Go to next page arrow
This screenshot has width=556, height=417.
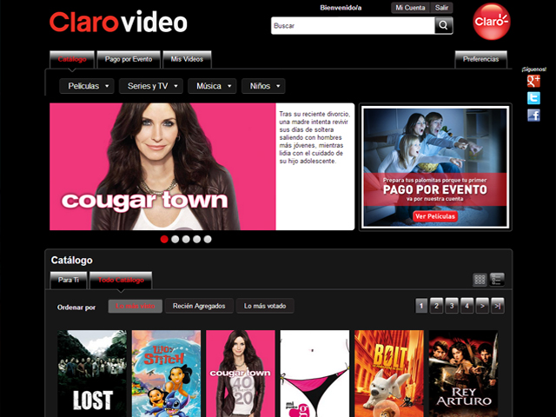(482, 306)
